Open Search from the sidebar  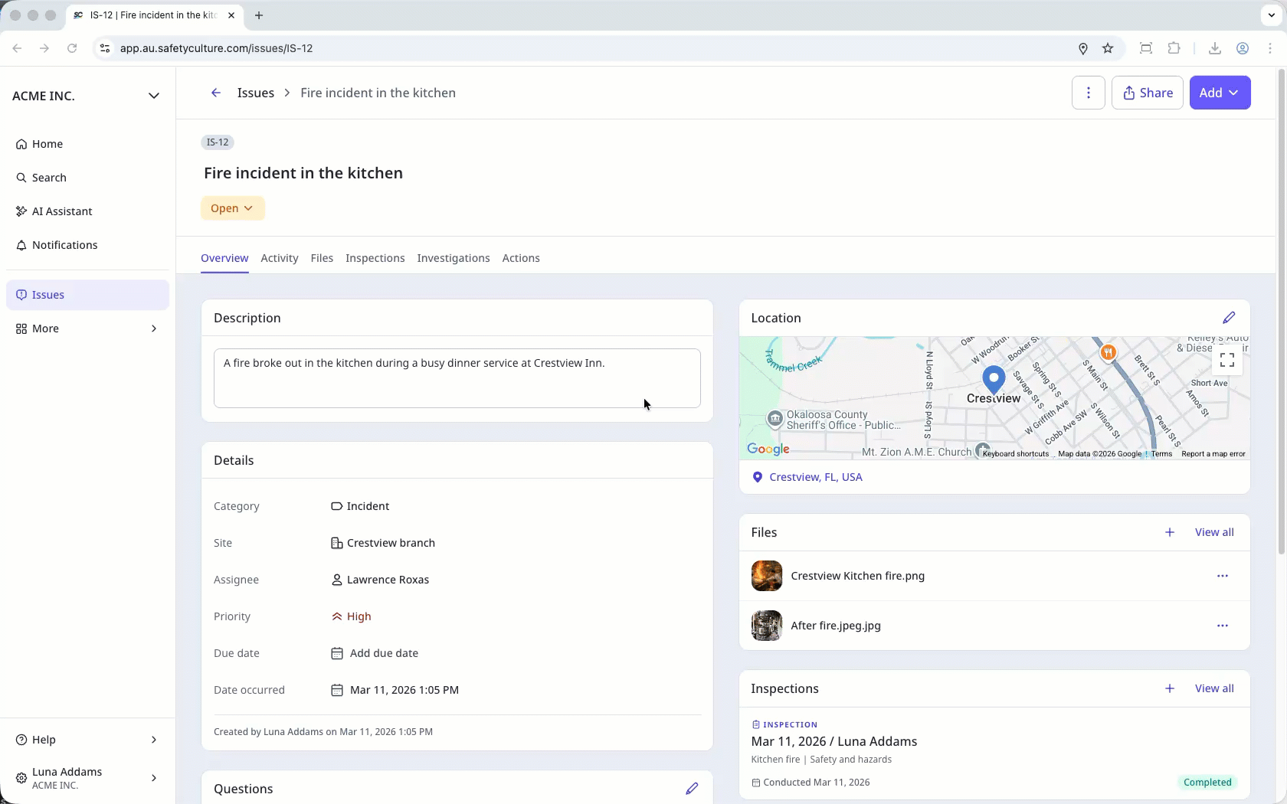[x=87, y=178]
